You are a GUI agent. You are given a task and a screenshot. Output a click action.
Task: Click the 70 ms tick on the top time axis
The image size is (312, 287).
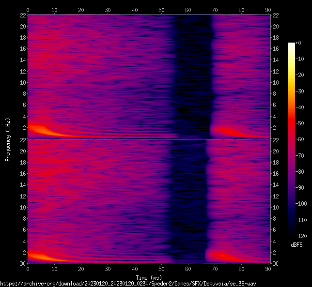215,9
